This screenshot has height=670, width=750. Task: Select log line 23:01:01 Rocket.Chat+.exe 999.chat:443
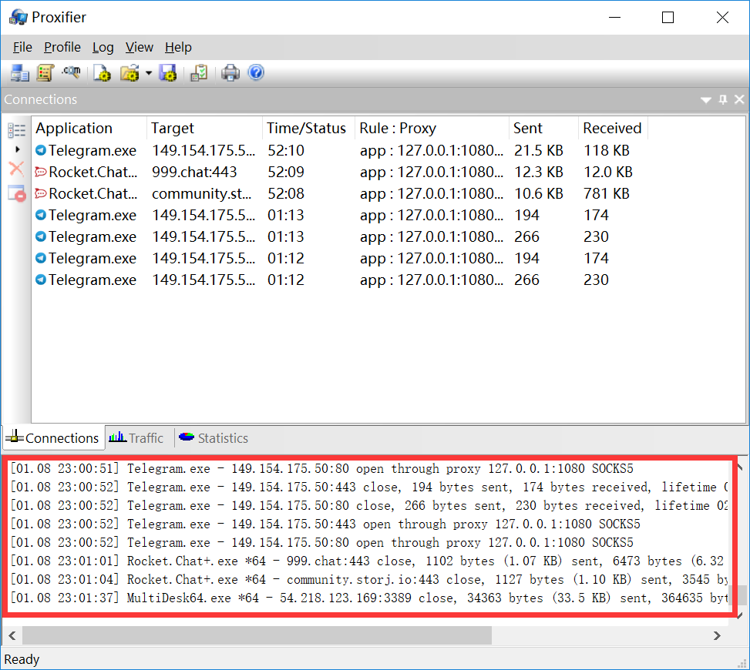[368, 561]
